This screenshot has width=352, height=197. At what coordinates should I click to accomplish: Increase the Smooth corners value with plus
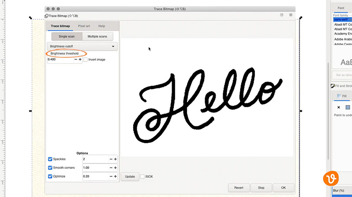[115, 168]
